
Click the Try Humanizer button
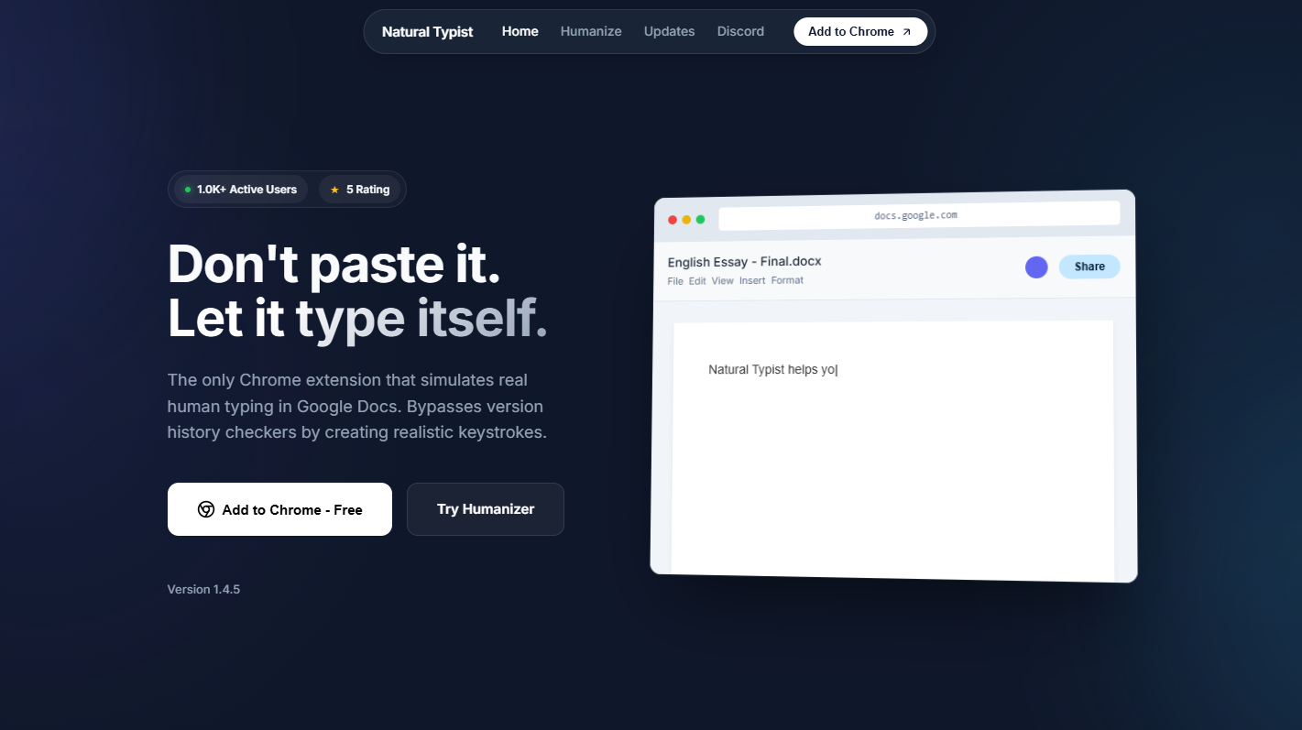tap(485, 509)
